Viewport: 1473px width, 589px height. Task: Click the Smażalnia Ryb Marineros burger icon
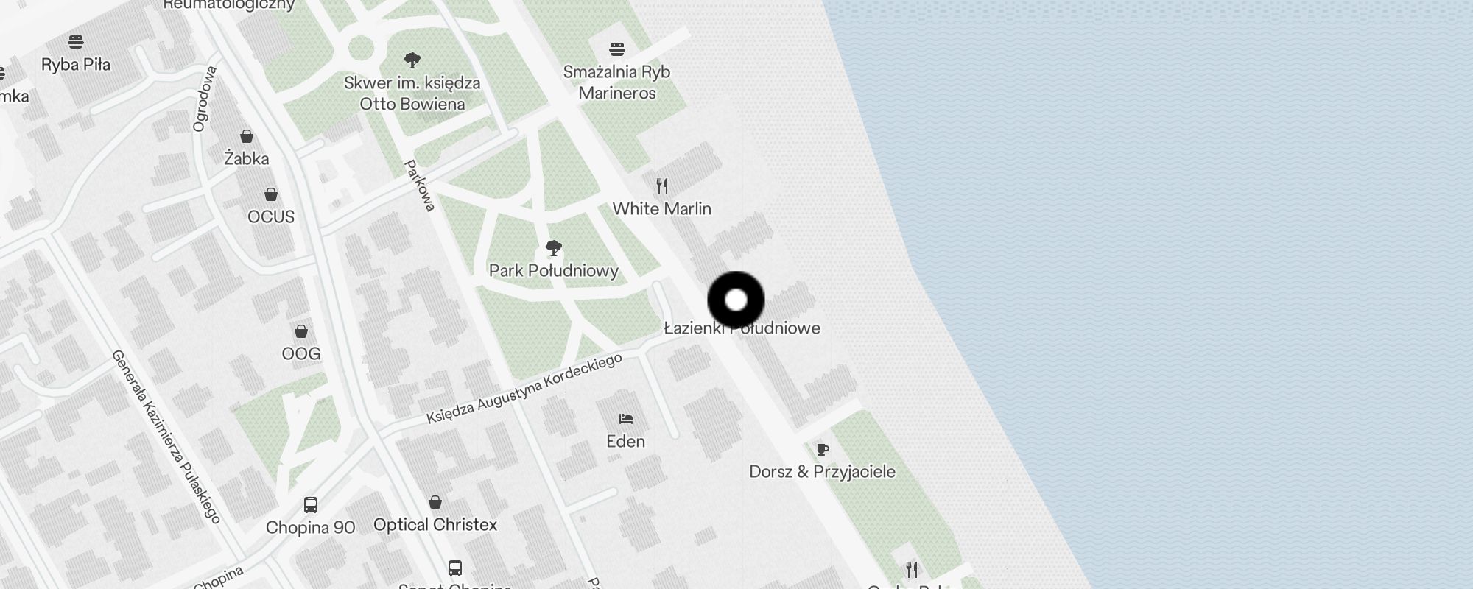pyautogui.click(x=617, y=49)
